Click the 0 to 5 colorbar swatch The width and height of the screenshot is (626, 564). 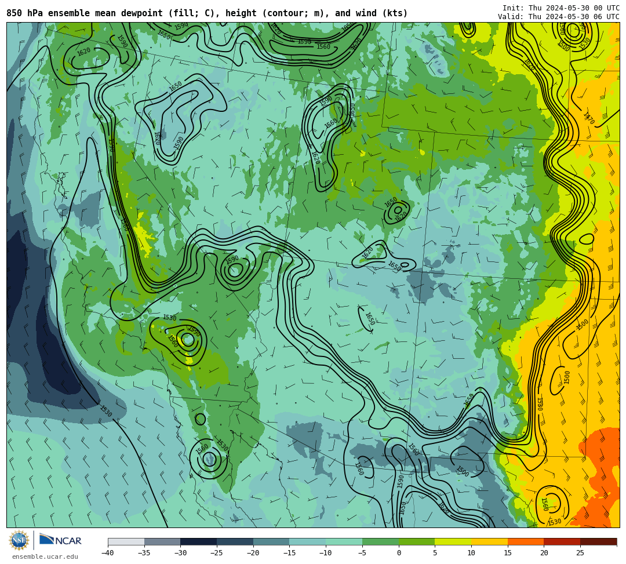click(417, 541)
